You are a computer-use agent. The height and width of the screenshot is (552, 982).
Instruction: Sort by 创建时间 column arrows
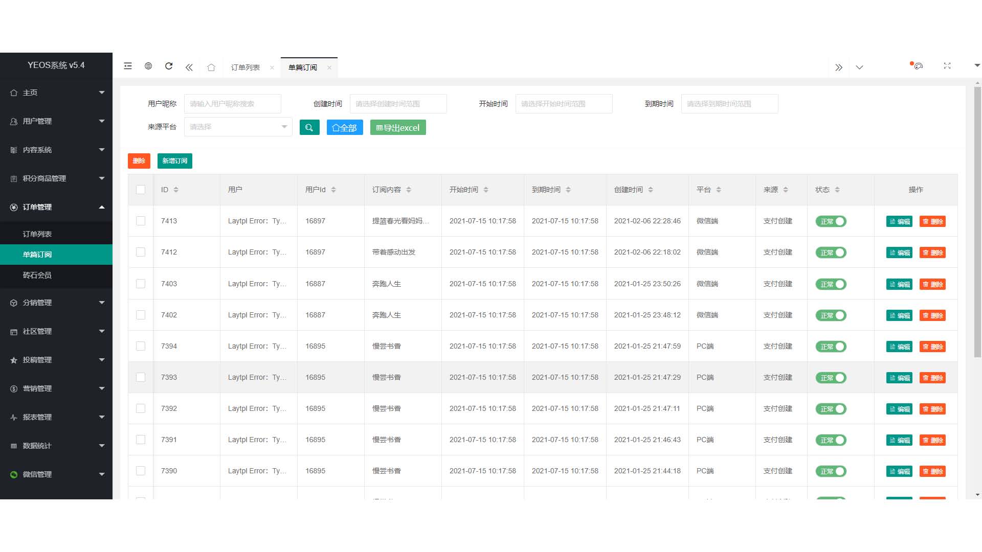[651, 190]
